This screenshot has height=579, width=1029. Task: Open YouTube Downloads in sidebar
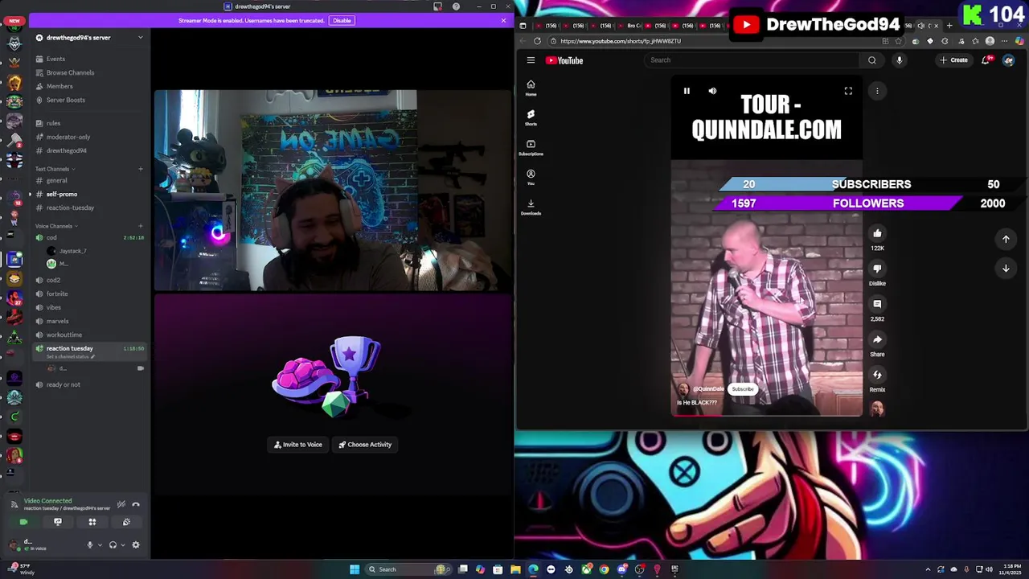coord(531,207)
